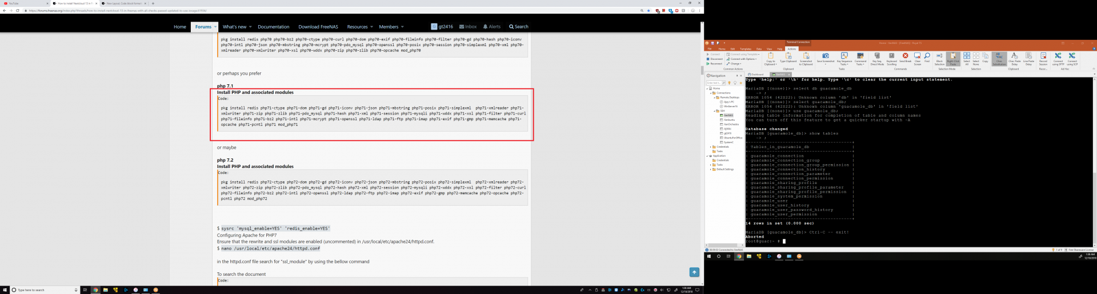Click Find magnifier icon in Royal TS
The image size is (1097, 294).
[927, 56]
